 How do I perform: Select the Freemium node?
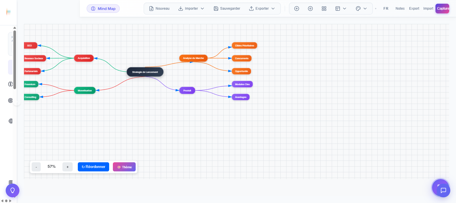pos(31,84)
